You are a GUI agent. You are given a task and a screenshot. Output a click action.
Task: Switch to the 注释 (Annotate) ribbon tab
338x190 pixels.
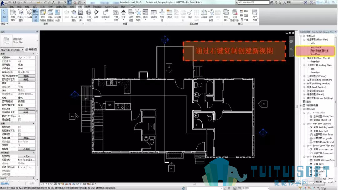click(x=43, y=7)
